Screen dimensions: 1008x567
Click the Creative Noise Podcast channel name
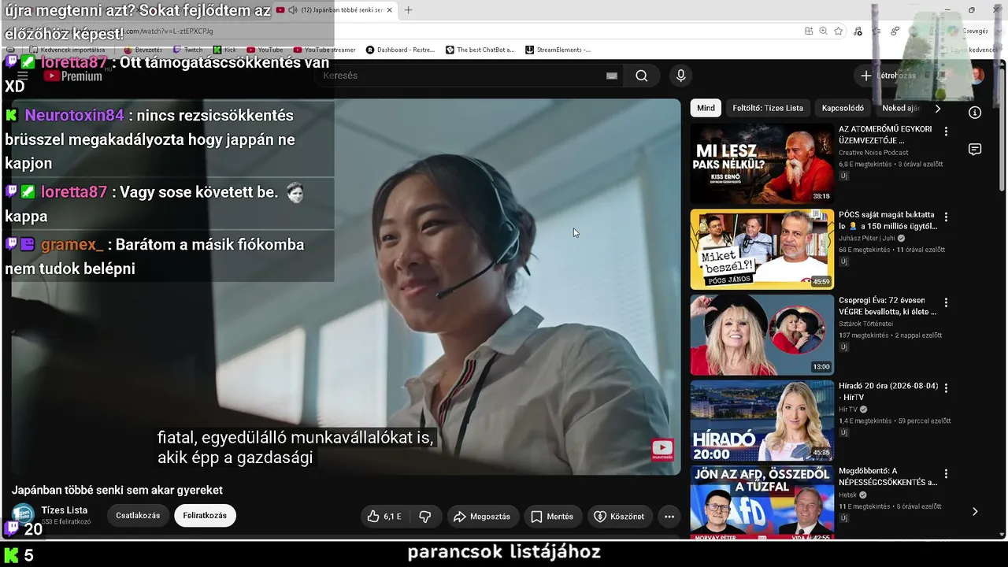[x=873, y=153]
